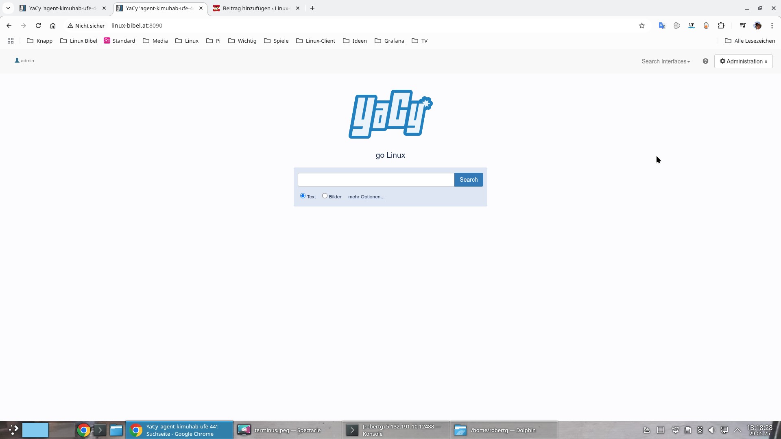Open the Standard bookmark

120,41
